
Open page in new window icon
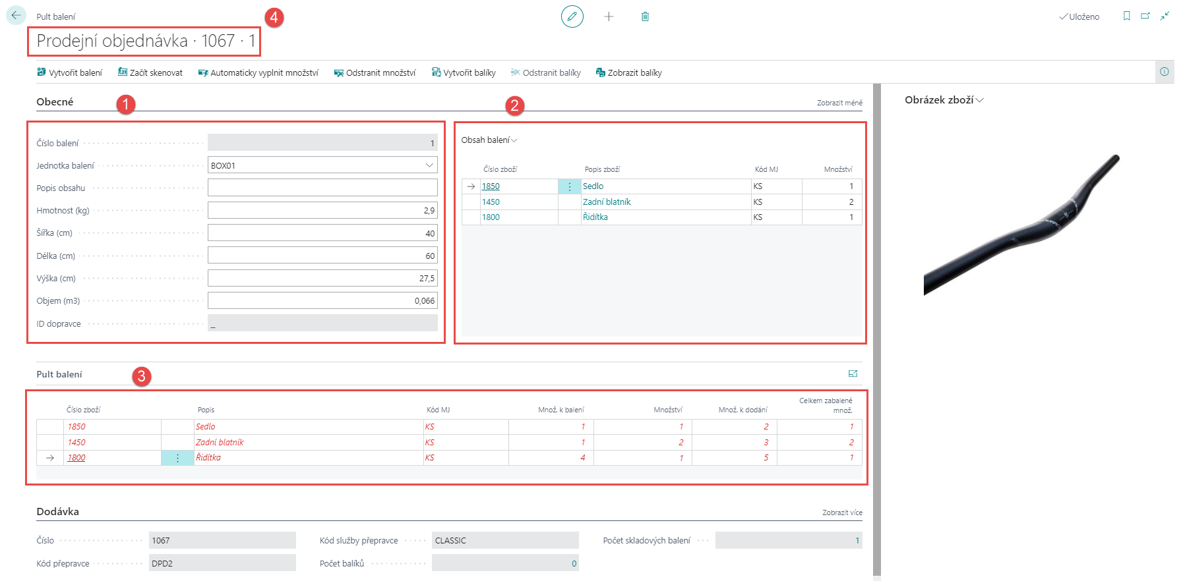(1145, 16)
